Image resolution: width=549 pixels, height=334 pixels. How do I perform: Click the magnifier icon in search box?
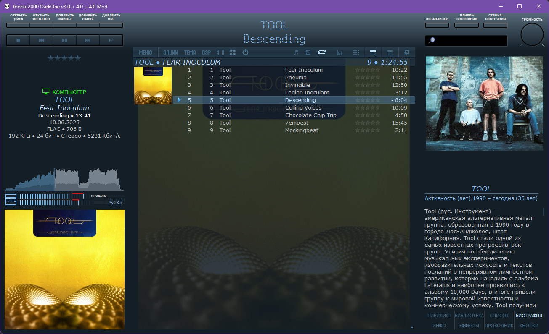431,41
